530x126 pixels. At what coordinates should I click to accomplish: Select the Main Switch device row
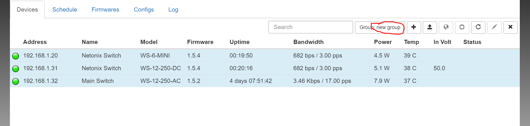click(x=97, y=81)
